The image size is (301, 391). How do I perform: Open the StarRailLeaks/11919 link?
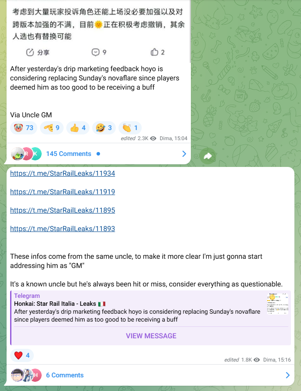tap(62, 192)
